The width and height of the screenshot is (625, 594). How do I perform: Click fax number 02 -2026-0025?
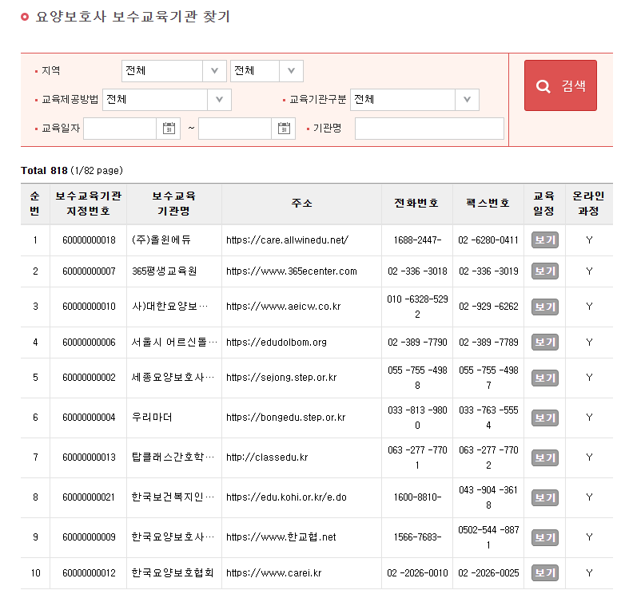click(x=488, y=573)
